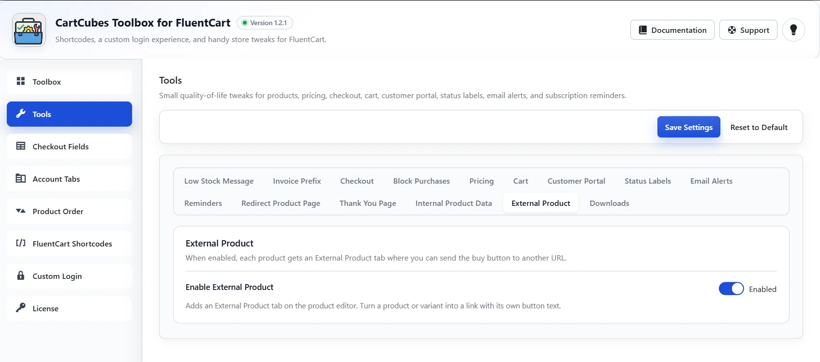Click the FluentCart Shortcodes bracket icon
The height and width of the screenshot is (362, 820).
click(x=21, y=243)
